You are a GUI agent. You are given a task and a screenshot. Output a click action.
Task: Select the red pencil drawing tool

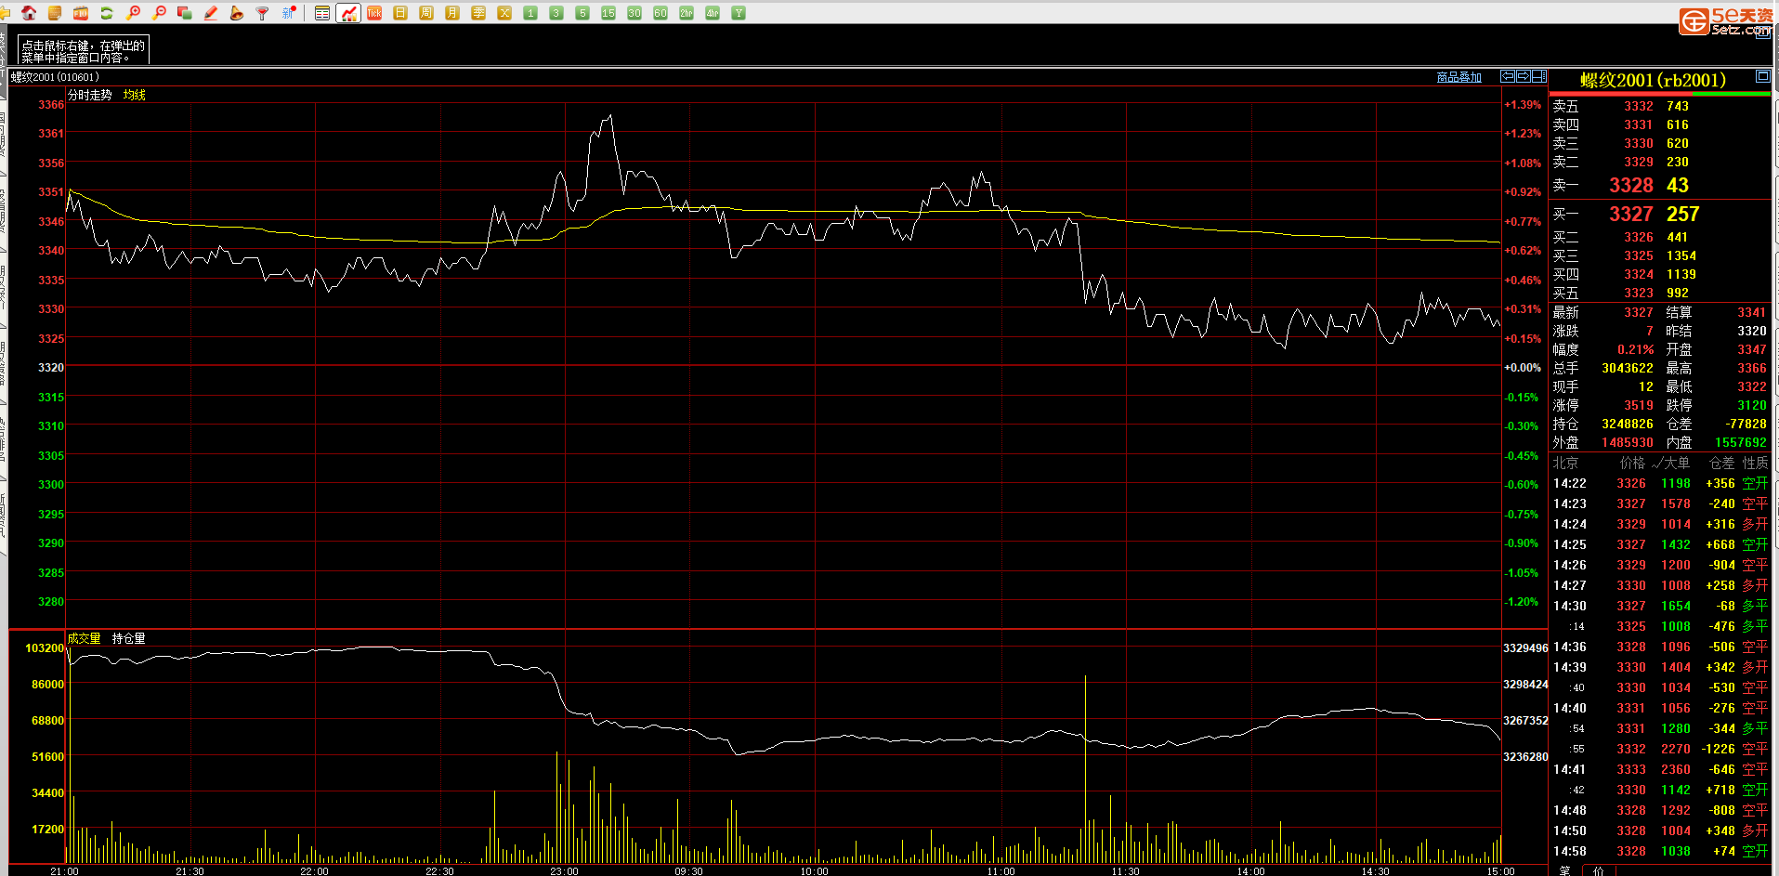coord(211,13)
